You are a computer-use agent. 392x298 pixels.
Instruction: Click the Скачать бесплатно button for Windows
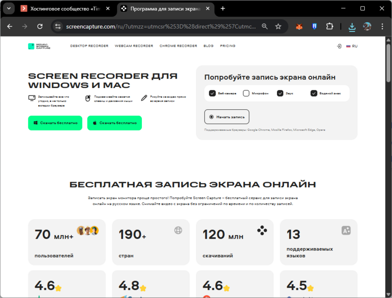(55, 123)
